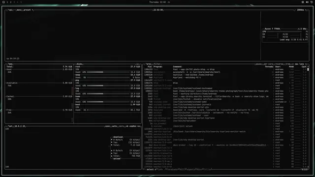Toggle the disks box title
The width and height of the screenshot is (315, 177).
(x=79, y=64)
